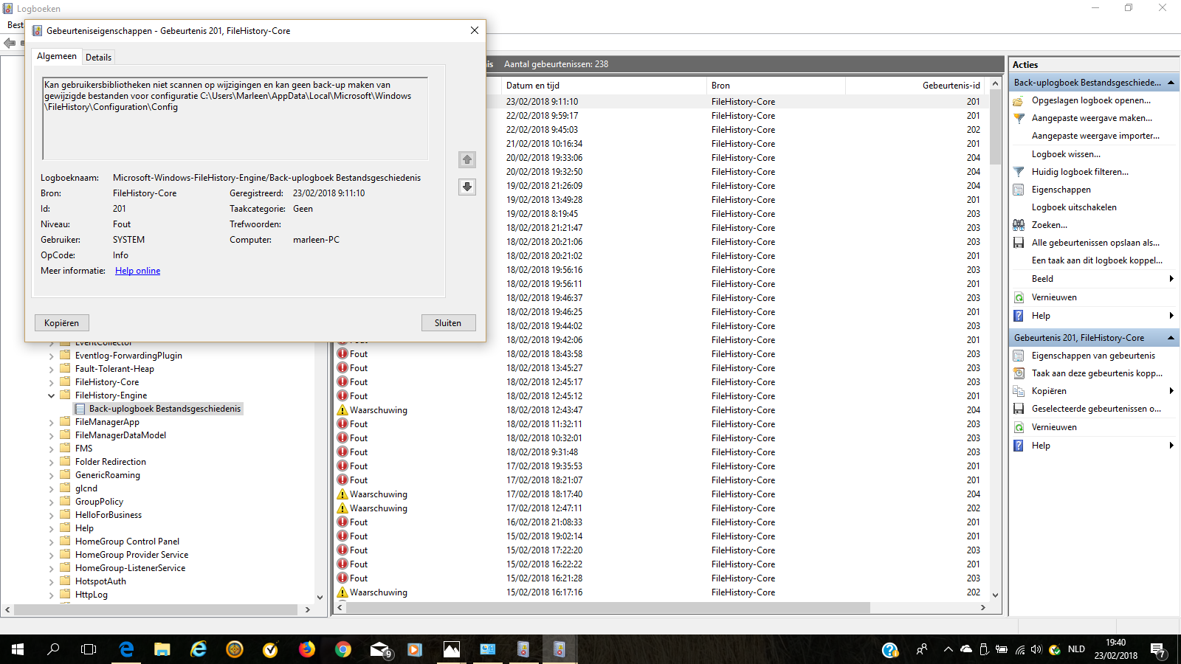Click the Eigenschappen icon in the Acties pane
Viewport: 1181px width, 664px height.
tap(1019, 190)
